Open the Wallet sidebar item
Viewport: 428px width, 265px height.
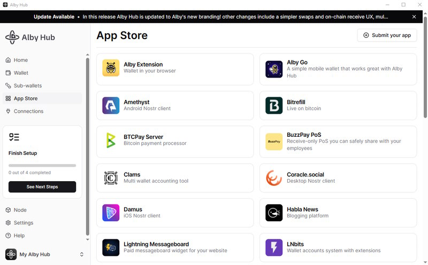21,73
